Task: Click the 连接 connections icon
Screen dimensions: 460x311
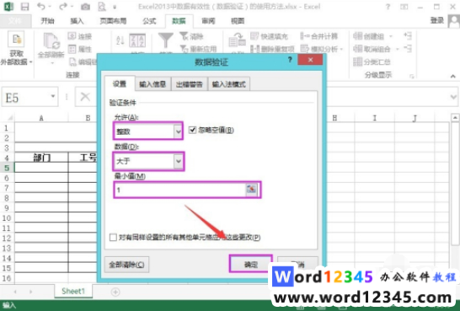Action: [x=72, y=36]
